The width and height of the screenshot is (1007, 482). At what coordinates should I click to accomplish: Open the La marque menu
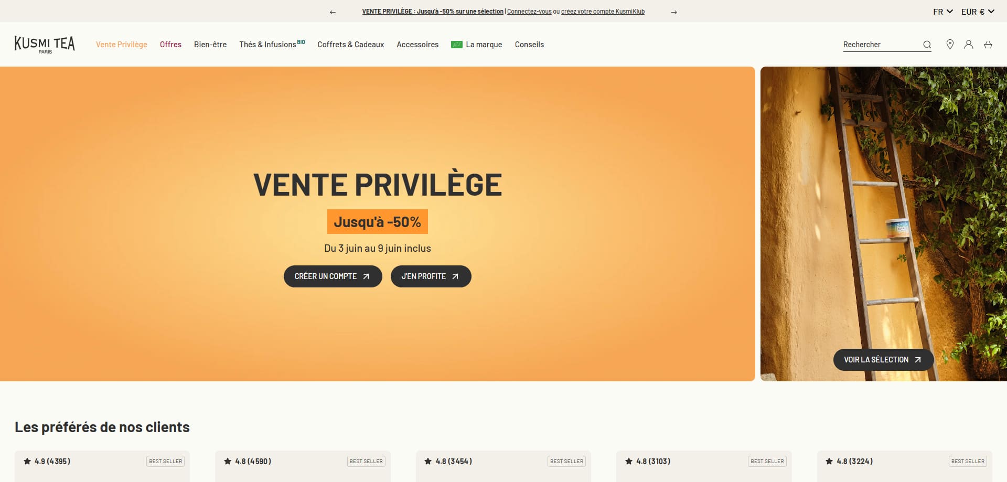point(484,45)
